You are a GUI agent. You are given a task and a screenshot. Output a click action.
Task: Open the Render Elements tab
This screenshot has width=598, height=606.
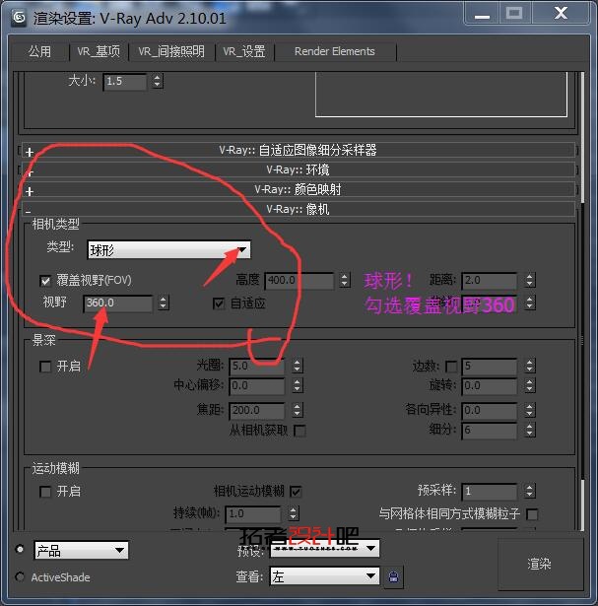[335, 51]
